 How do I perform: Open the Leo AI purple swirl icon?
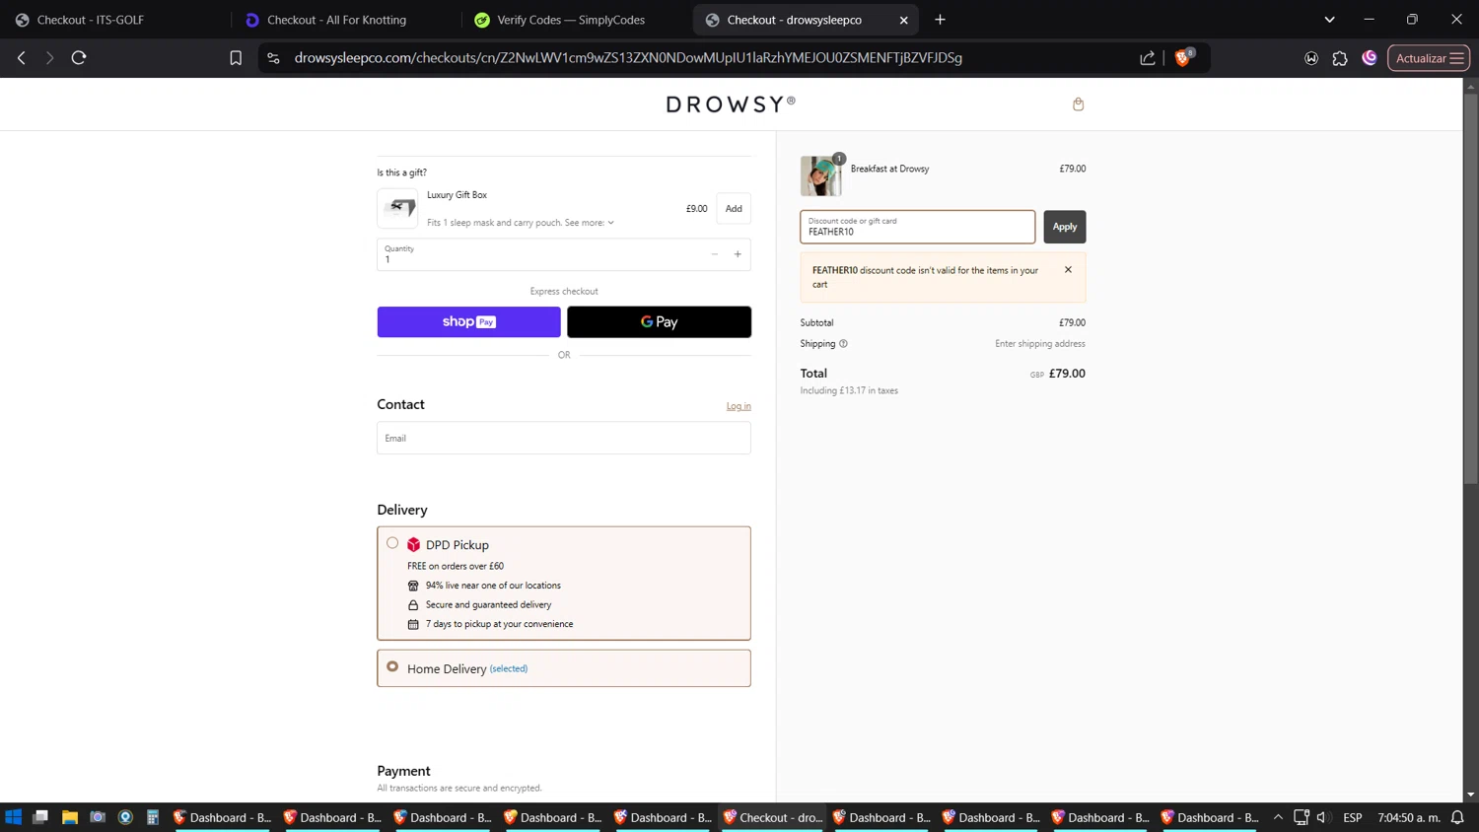[1370, 58]
